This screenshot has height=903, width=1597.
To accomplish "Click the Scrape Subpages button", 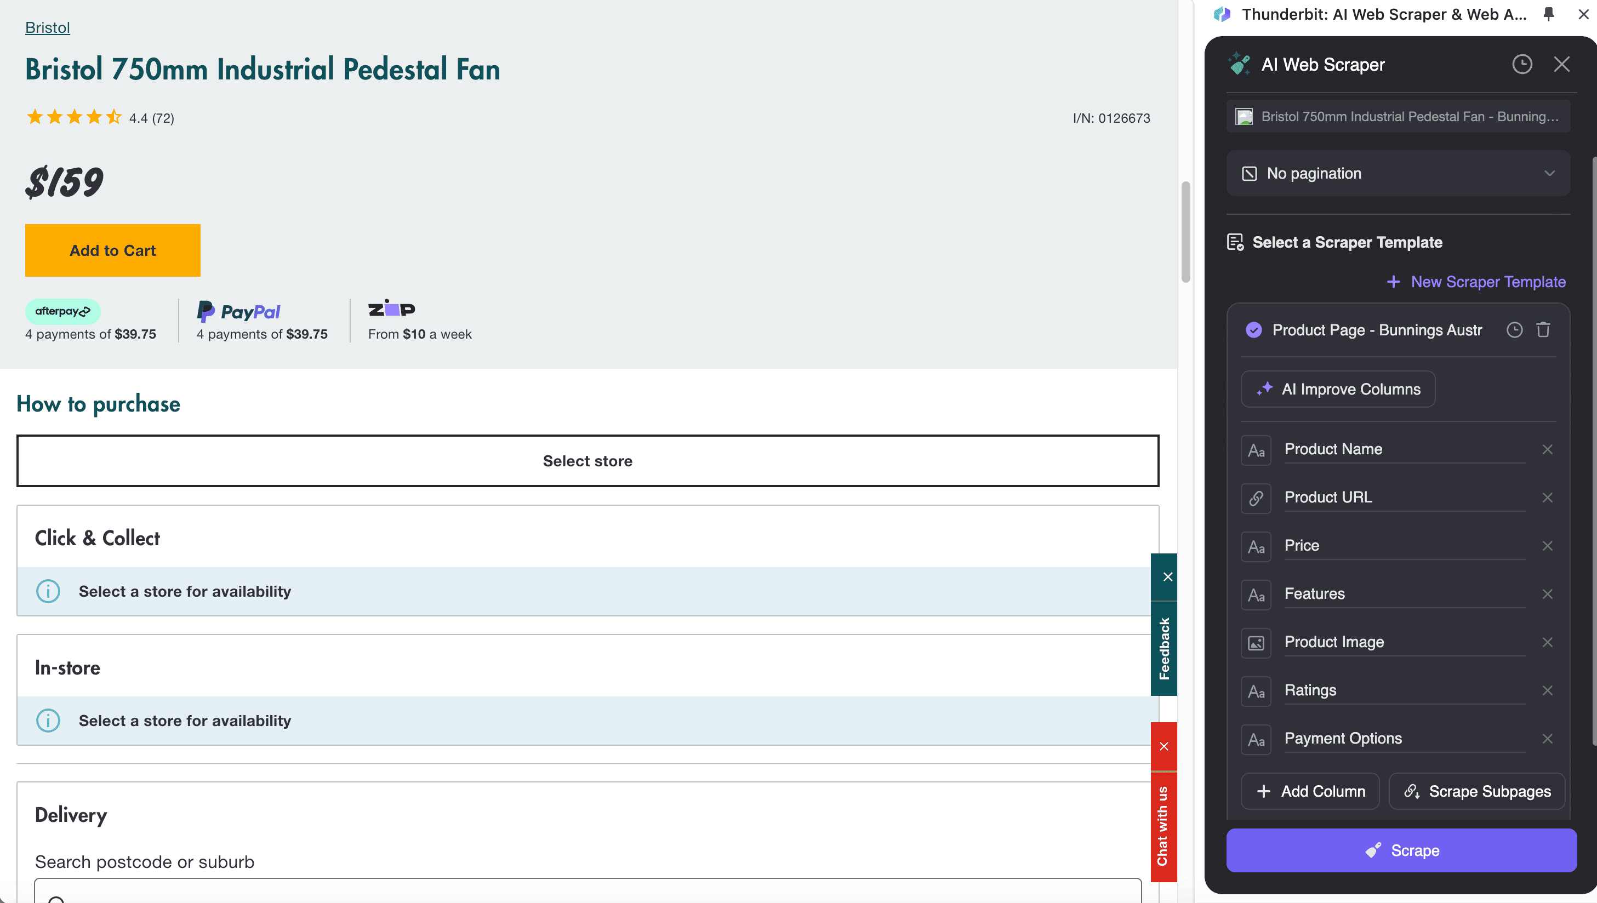I will click(1476, 791).
